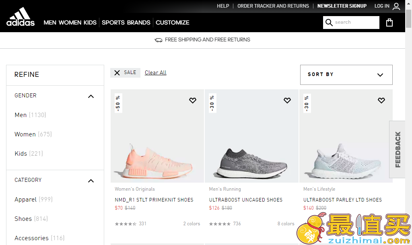
Task: Open the Feedback side tab
Action: point(398,149)
